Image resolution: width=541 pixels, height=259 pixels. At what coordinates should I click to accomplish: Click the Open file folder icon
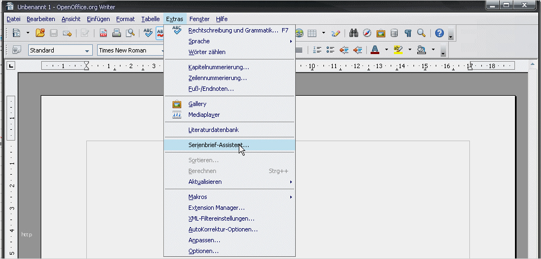coord(40,34)
